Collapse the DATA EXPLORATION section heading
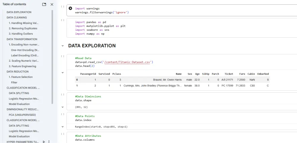 click(x=62, y=46)
